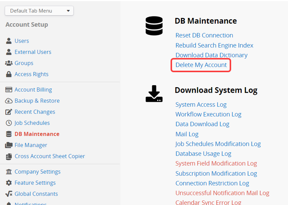Open Access Rights settings
The height and width of the screenshot is (205, 288).
pyautogui.click(x=31, y=74)
